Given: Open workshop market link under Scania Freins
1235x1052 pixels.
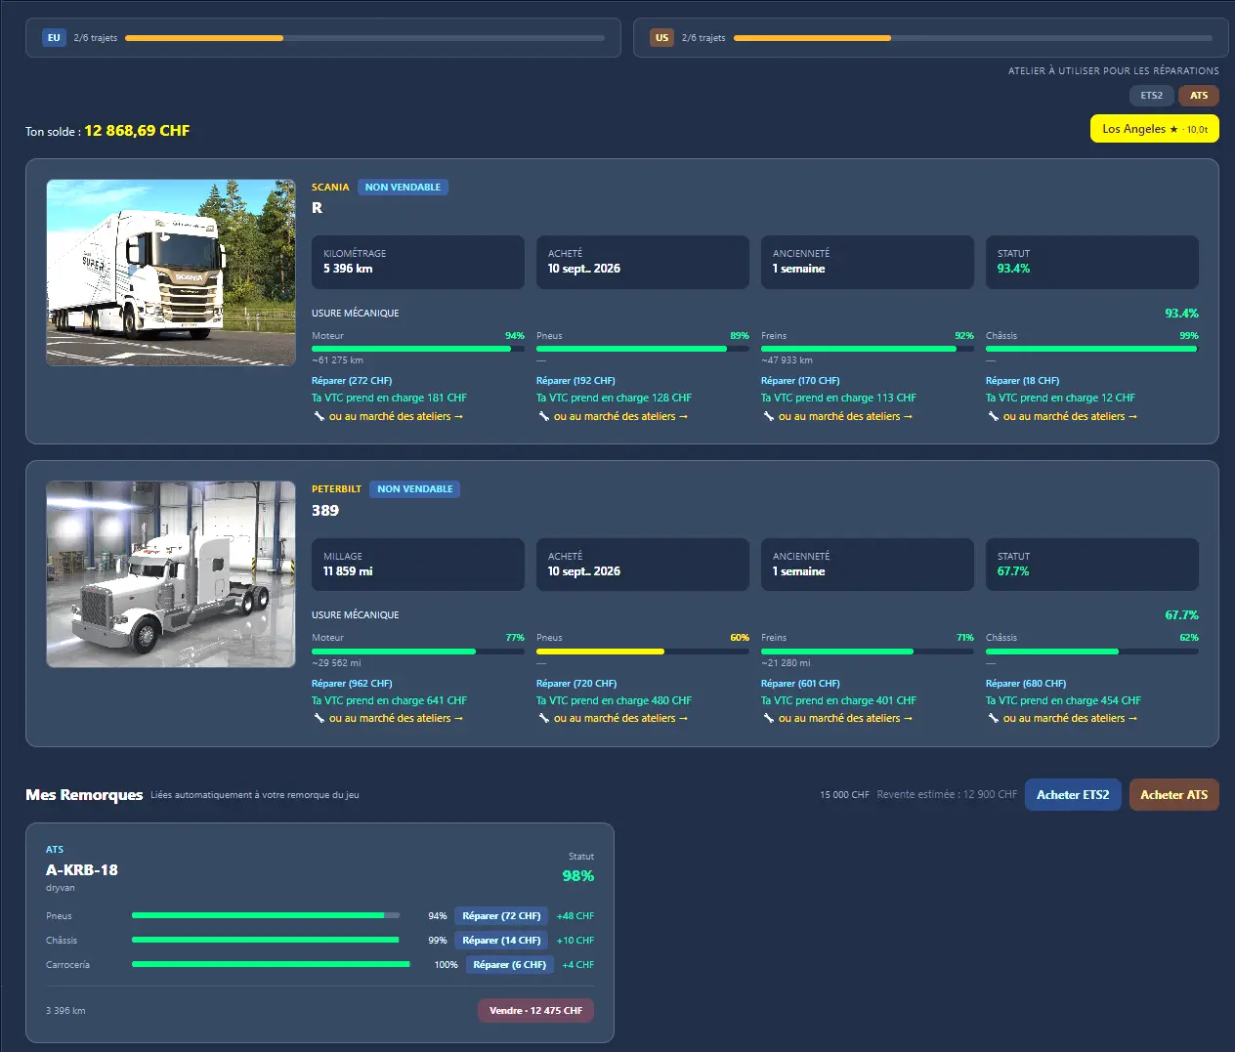Looking at the screenshot, I should coord(845,417).
